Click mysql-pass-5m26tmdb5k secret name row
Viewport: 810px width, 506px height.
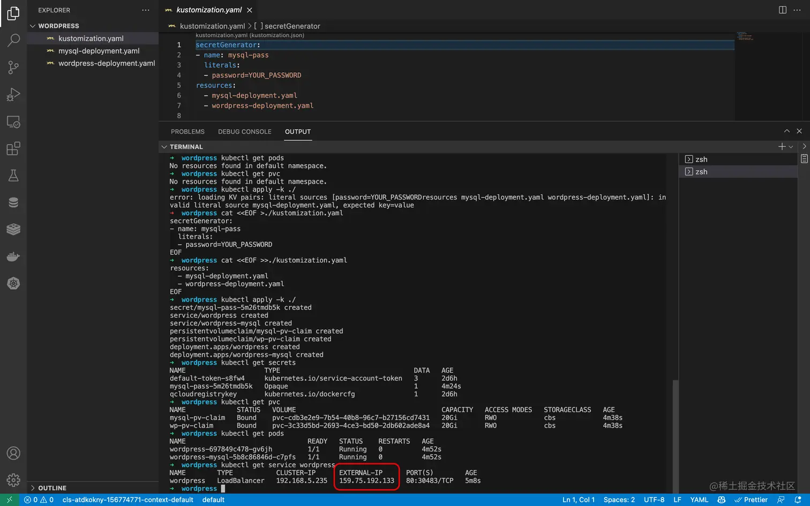pyautogui.click(x=211, y=387)
